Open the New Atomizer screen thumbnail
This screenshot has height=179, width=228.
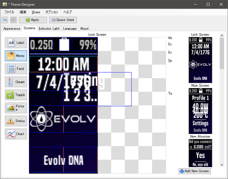[200, 153]
